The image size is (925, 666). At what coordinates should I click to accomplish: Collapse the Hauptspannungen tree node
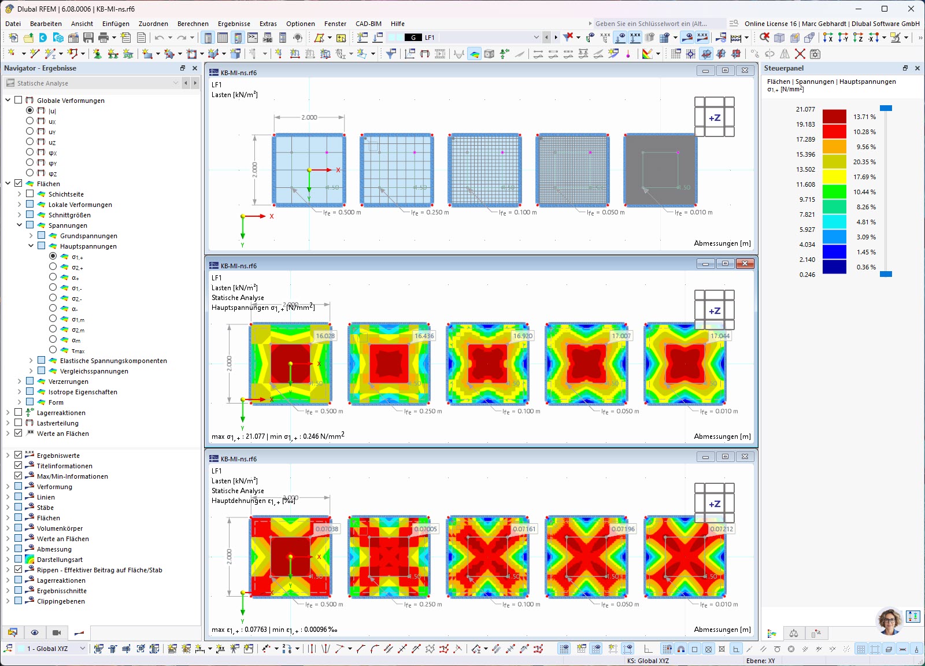coord(31,246)
